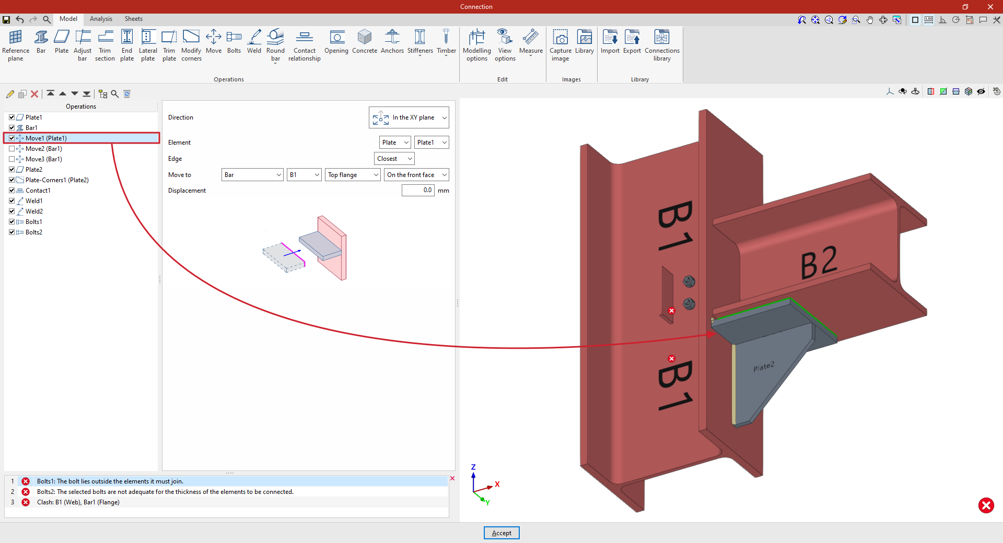This screenshot has height=543, width=1003.
Task: Select the Clash B1 (Web) error row
Action: pyautogui.click(x=78, y=502)
